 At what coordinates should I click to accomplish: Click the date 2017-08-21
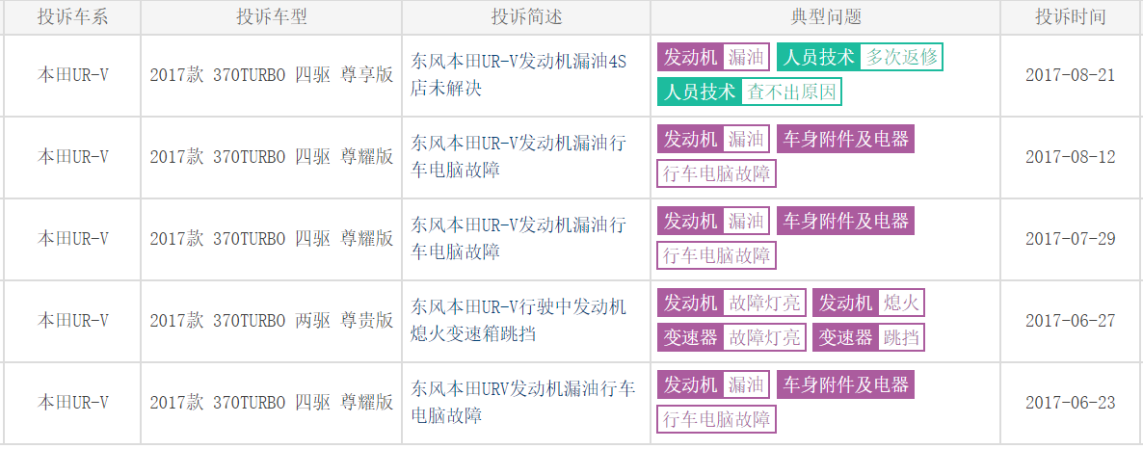pos(1070,75)
